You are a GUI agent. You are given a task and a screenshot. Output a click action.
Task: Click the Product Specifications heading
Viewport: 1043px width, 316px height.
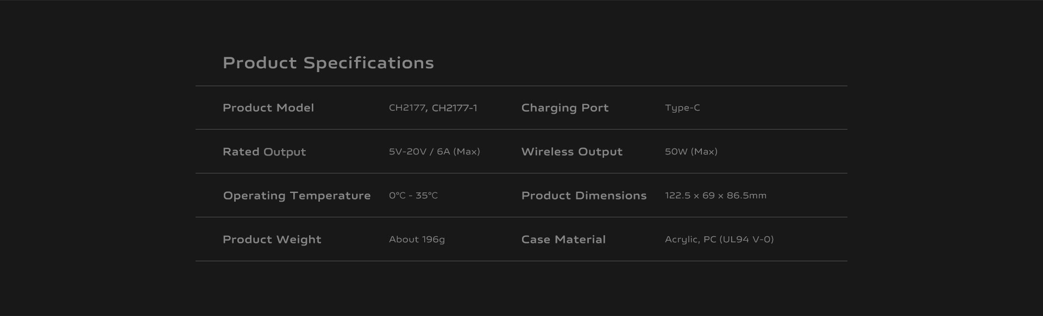click(x=328, y=63)
